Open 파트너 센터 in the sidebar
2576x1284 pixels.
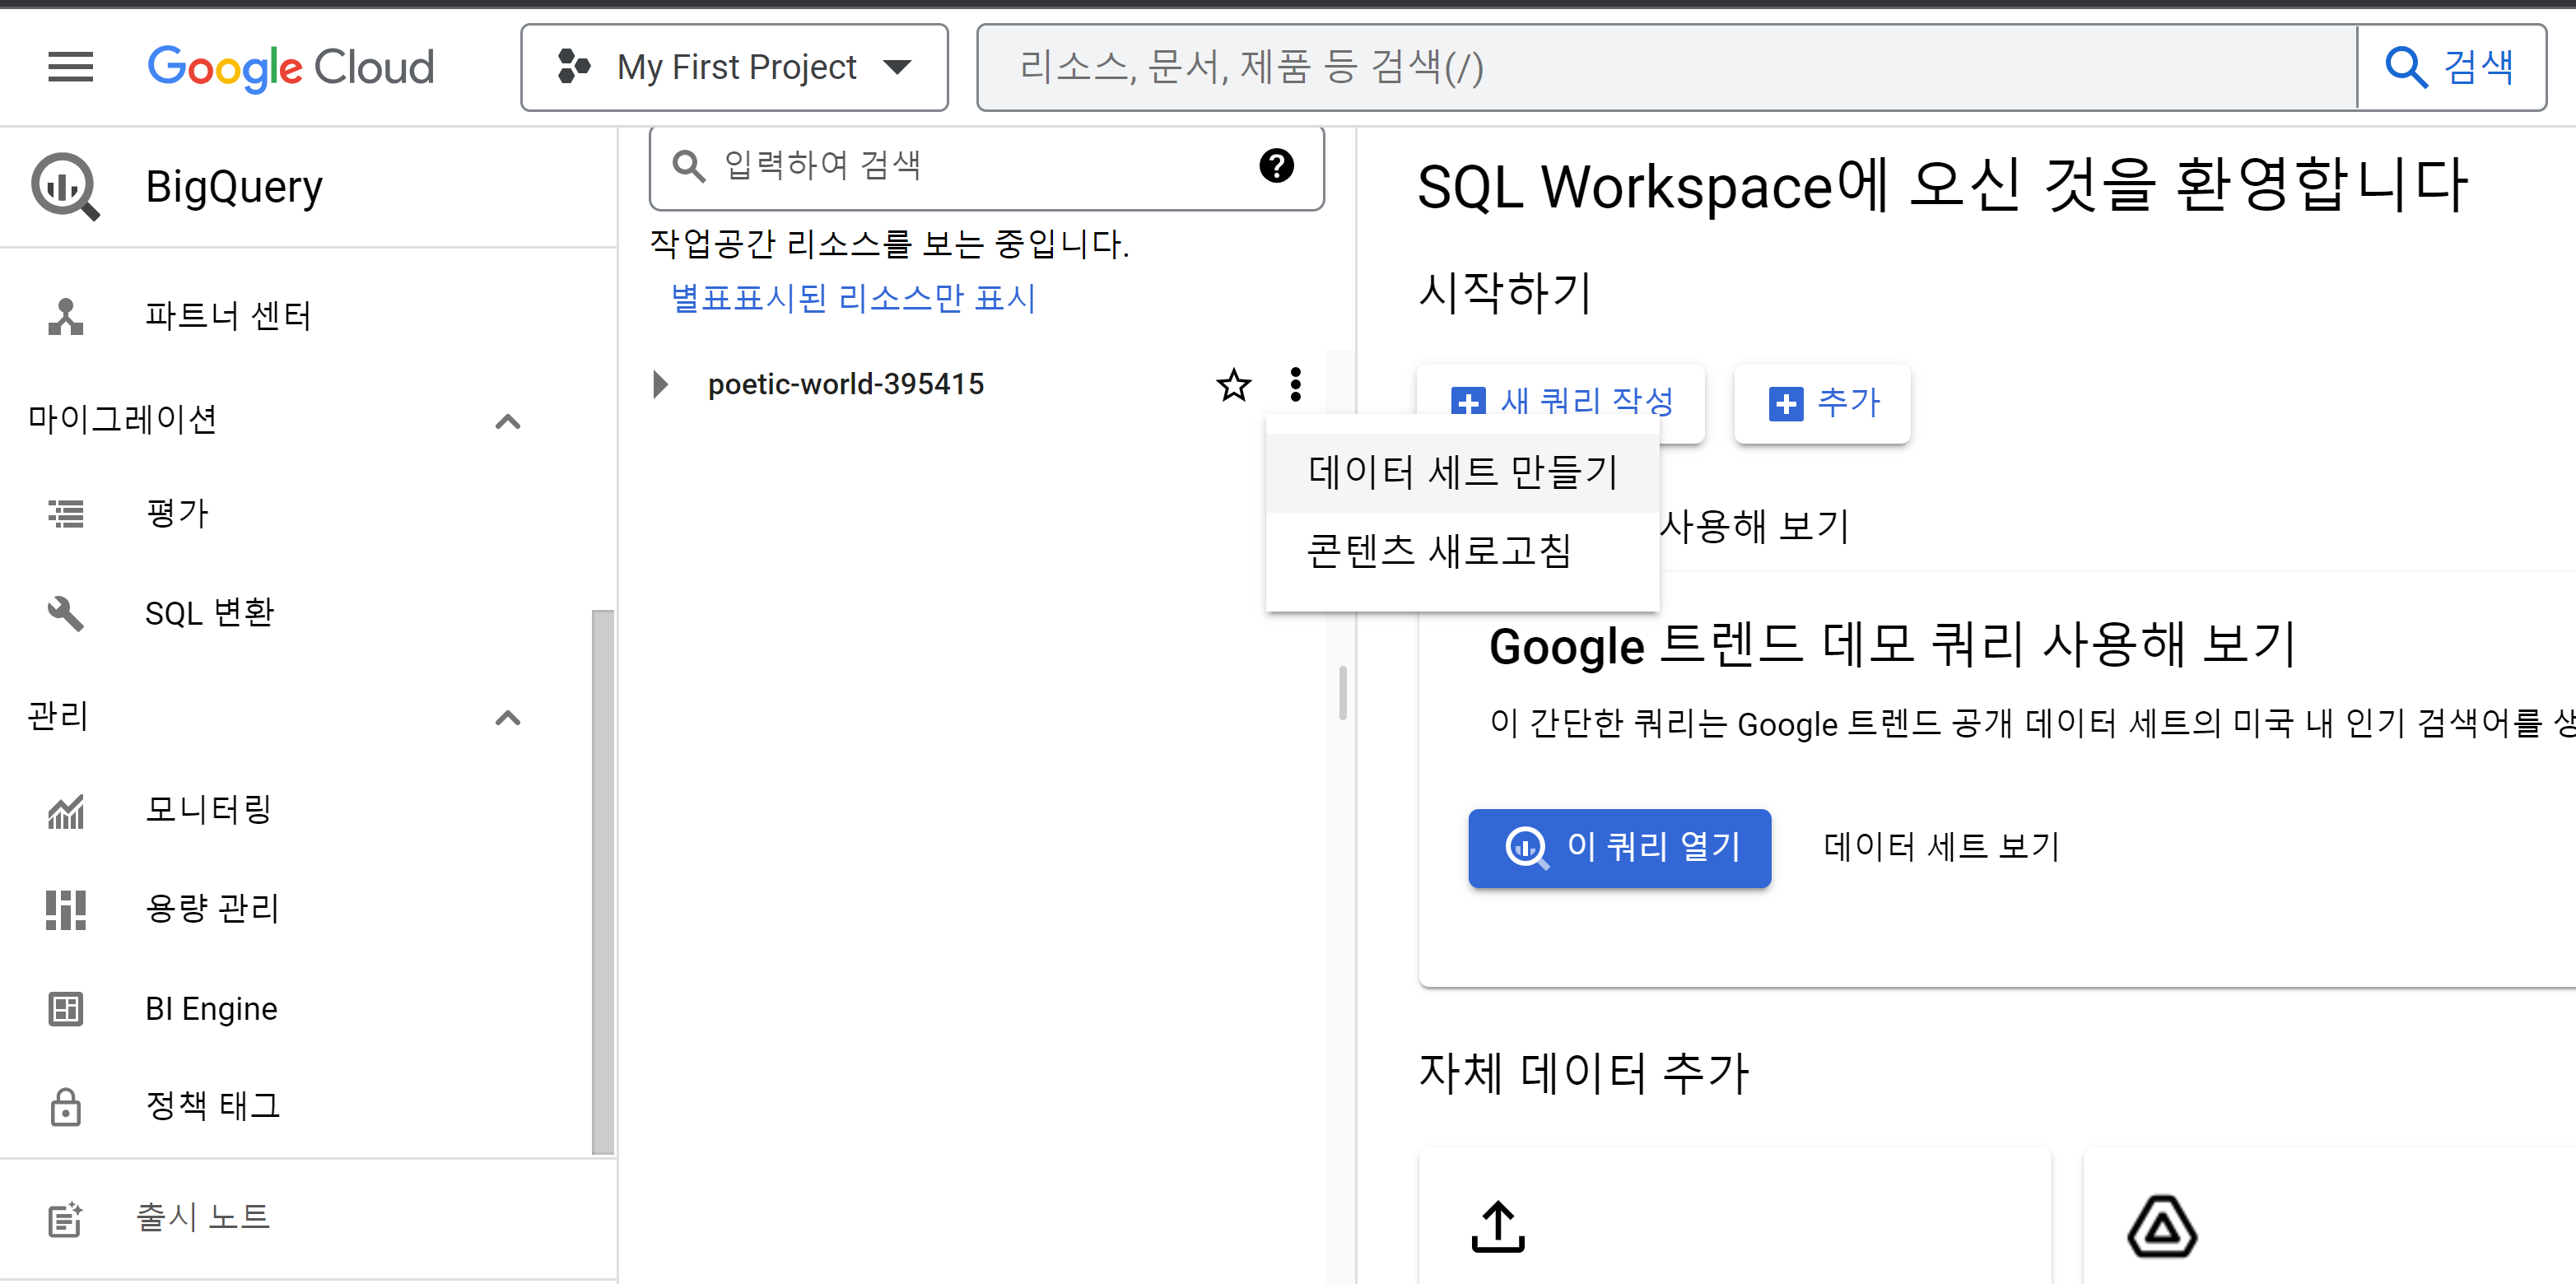tap(229, 316)
